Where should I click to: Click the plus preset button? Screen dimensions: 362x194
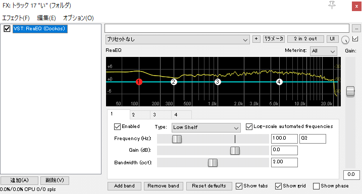tap(256, 39)
